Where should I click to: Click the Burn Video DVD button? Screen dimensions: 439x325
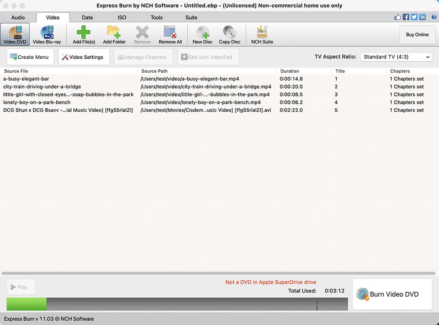click(x=392, y=294)
